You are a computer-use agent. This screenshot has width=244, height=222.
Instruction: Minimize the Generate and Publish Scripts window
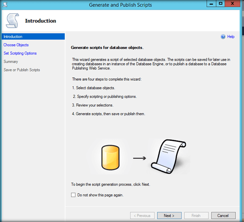point(211,4)
